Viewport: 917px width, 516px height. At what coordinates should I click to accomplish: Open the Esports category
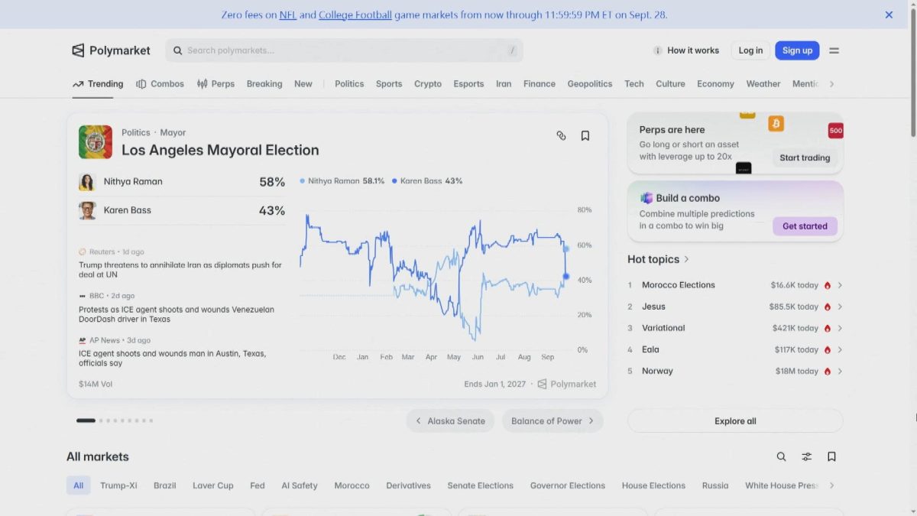468,84
